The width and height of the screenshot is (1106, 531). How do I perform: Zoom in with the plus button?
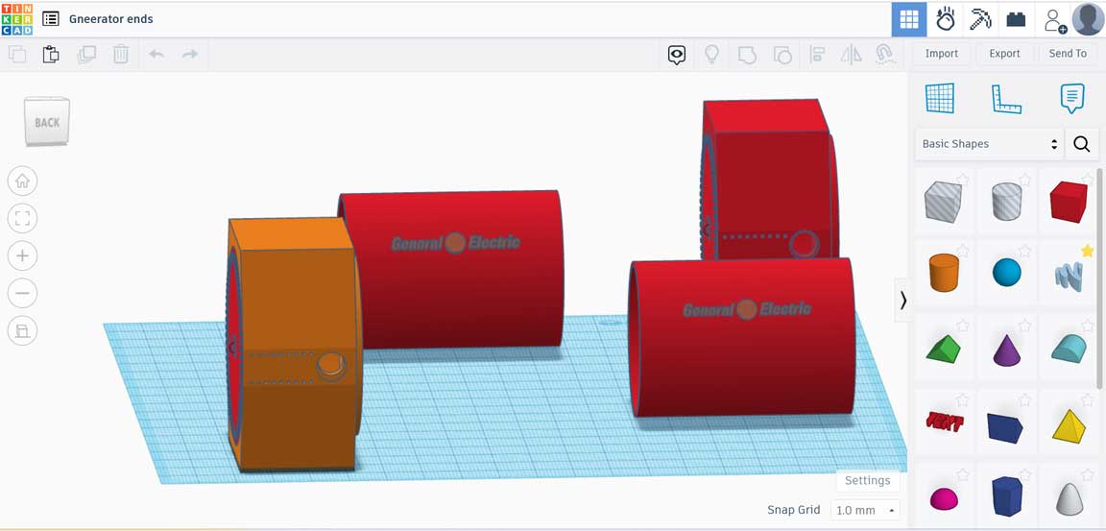pos(23,255)
